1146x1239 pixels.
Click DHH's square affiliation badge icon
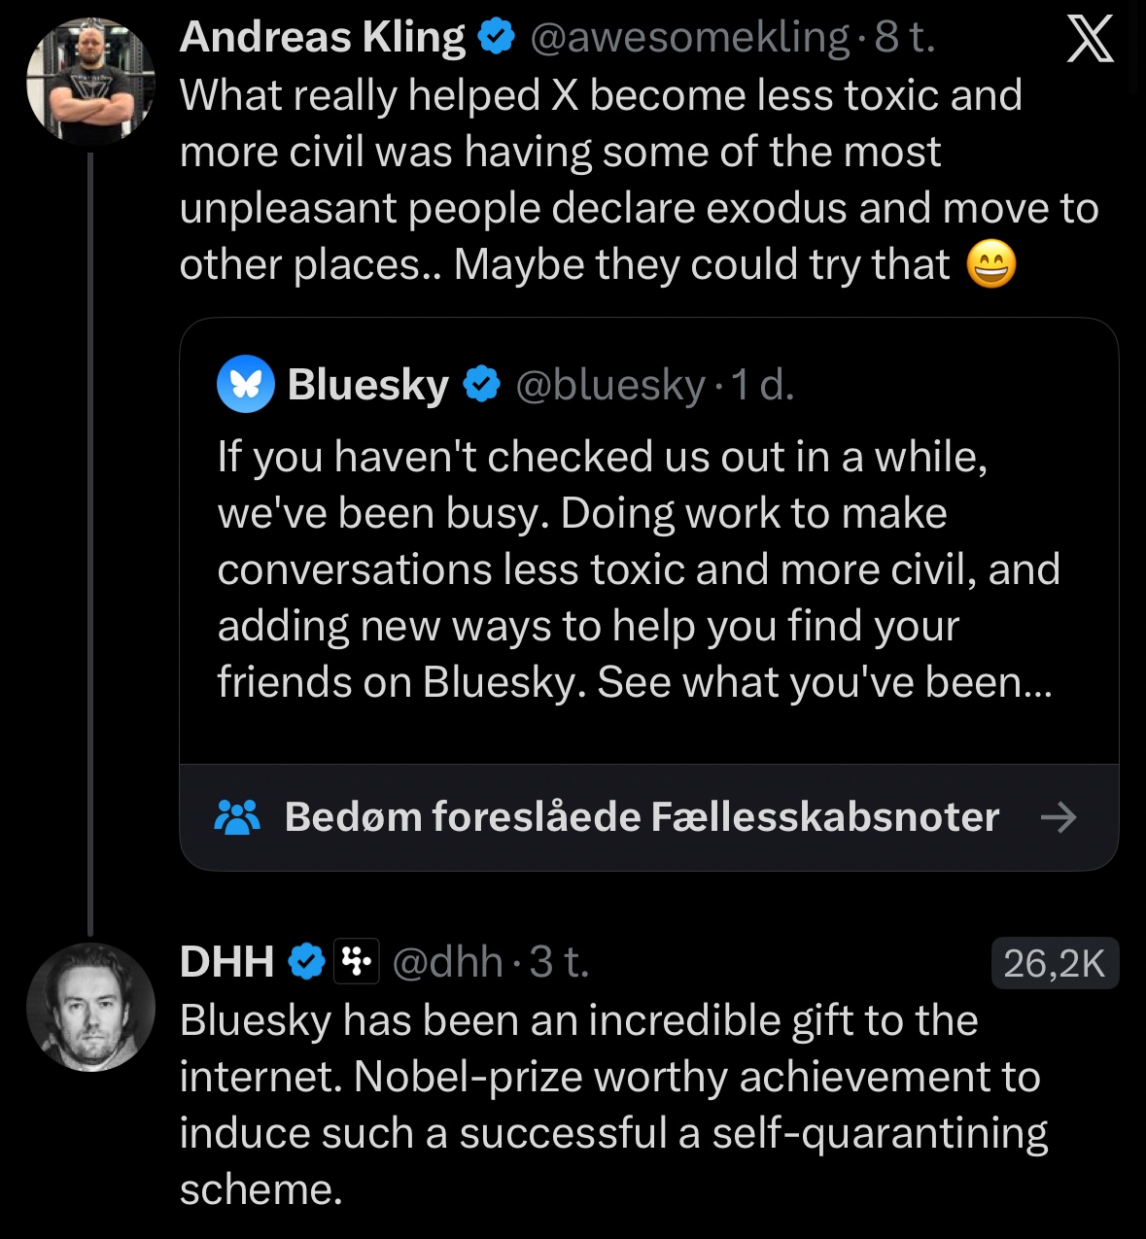(356, 962)
